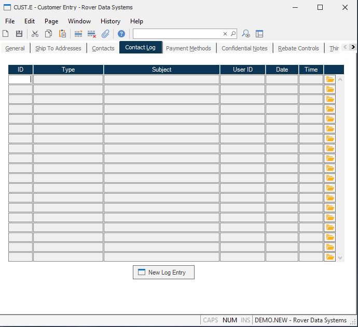Clear the toolbar search field with X
Viewport: 358px width, 327px height.
225,34
